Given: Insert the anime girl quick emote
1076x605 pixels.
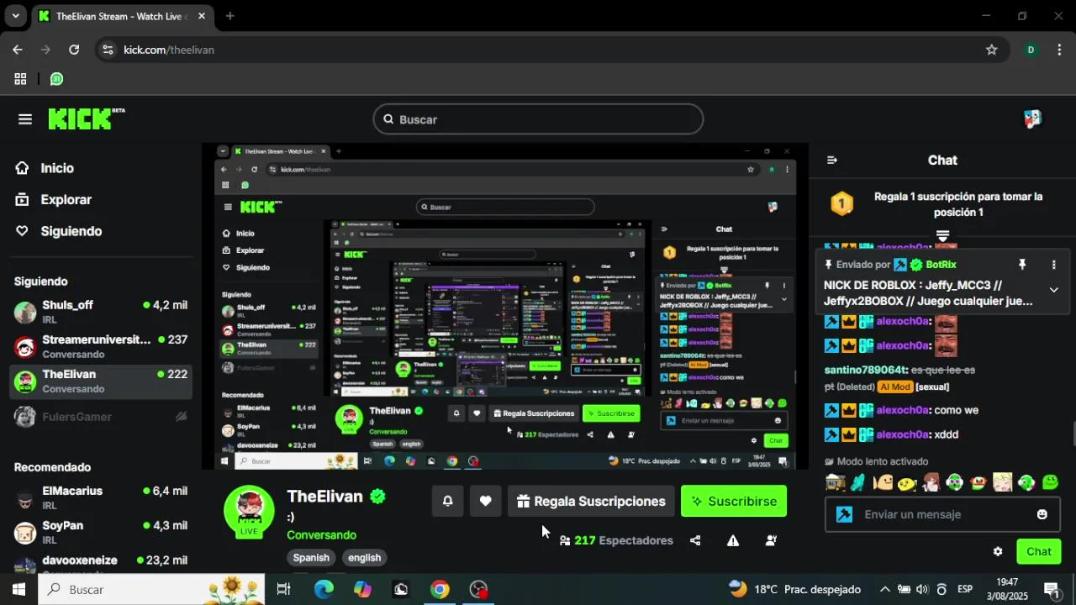Looking at the screenshot, I should point(931,482).
